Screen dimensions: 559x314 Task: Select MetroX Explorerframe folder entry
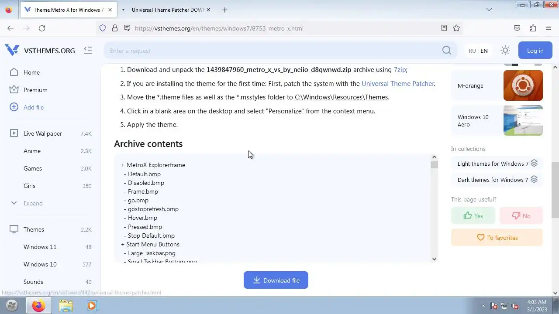pos(156,165)
